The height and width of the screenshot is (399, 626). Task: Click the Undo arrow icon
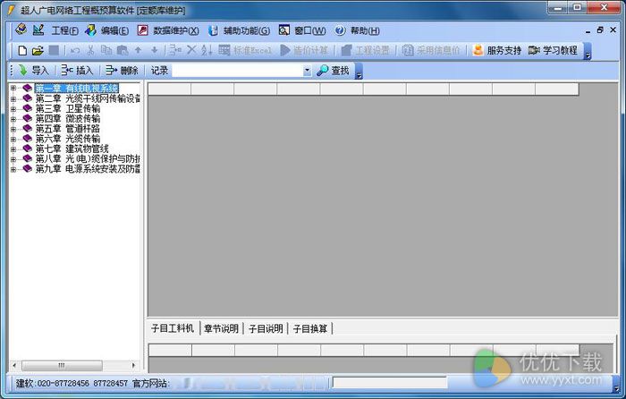74,51
